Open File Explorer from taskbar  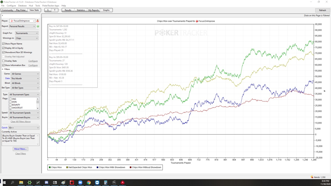[21, 182]
